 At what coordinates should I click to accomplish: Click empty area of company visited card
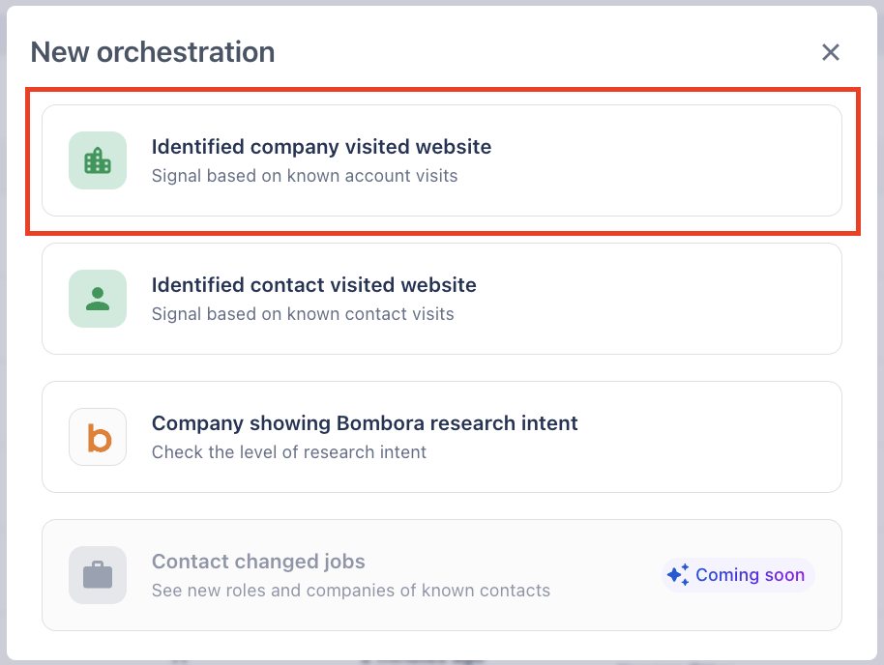677,160
